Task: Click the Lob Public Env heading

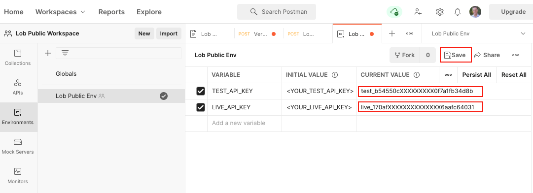Action: pos(215,55)
